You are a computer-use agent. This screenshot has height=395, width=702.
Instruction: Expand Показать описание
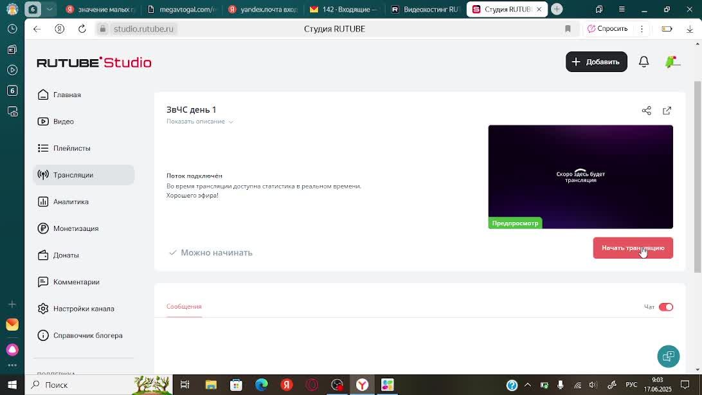200,122
